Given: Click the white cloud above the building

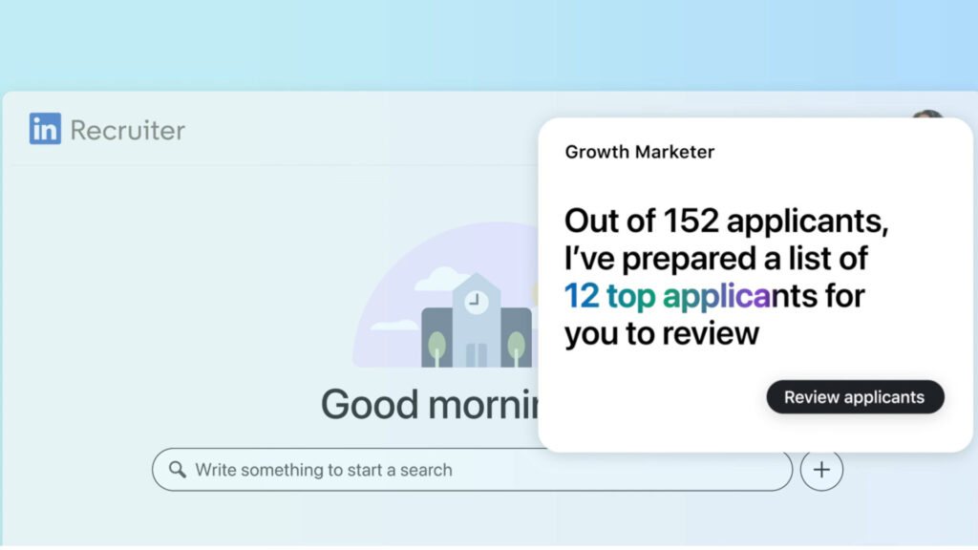Looking at the screenshot, I should click(442, 279).
